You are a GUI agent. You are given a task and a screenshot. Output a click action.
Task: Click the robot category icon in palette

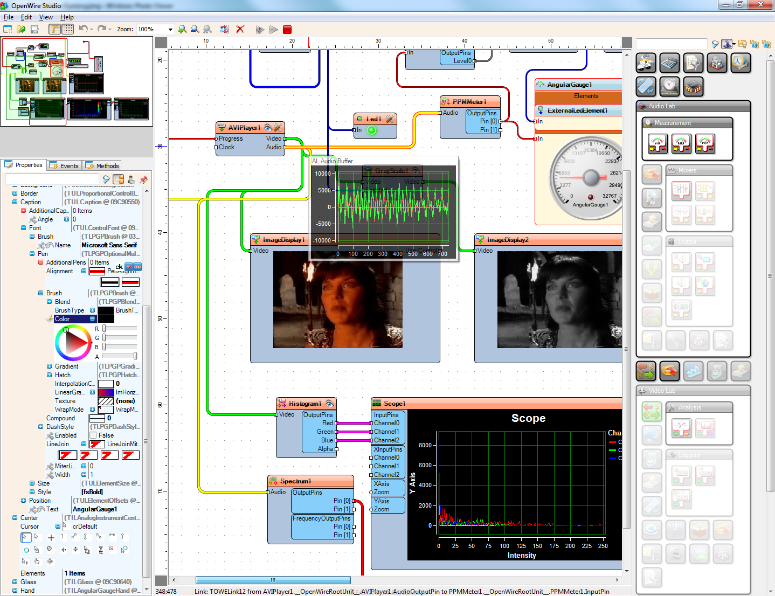(646, 63)
